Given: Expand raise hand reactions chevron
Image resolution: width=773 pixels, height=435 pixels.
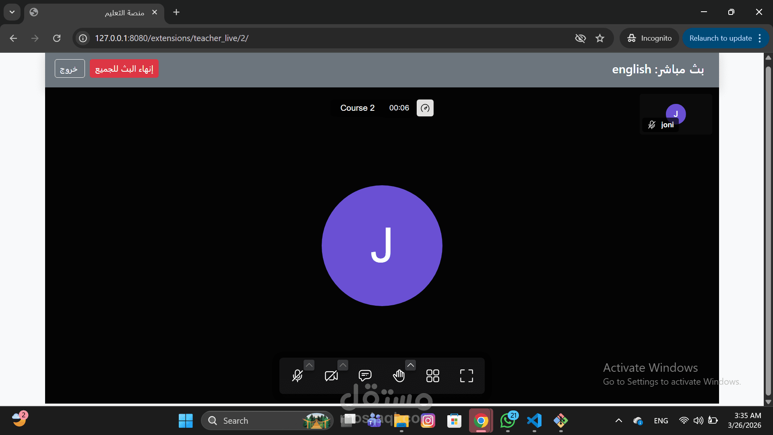Looking at the screenshot, I should pyautogui.click(x=410, y=365).
